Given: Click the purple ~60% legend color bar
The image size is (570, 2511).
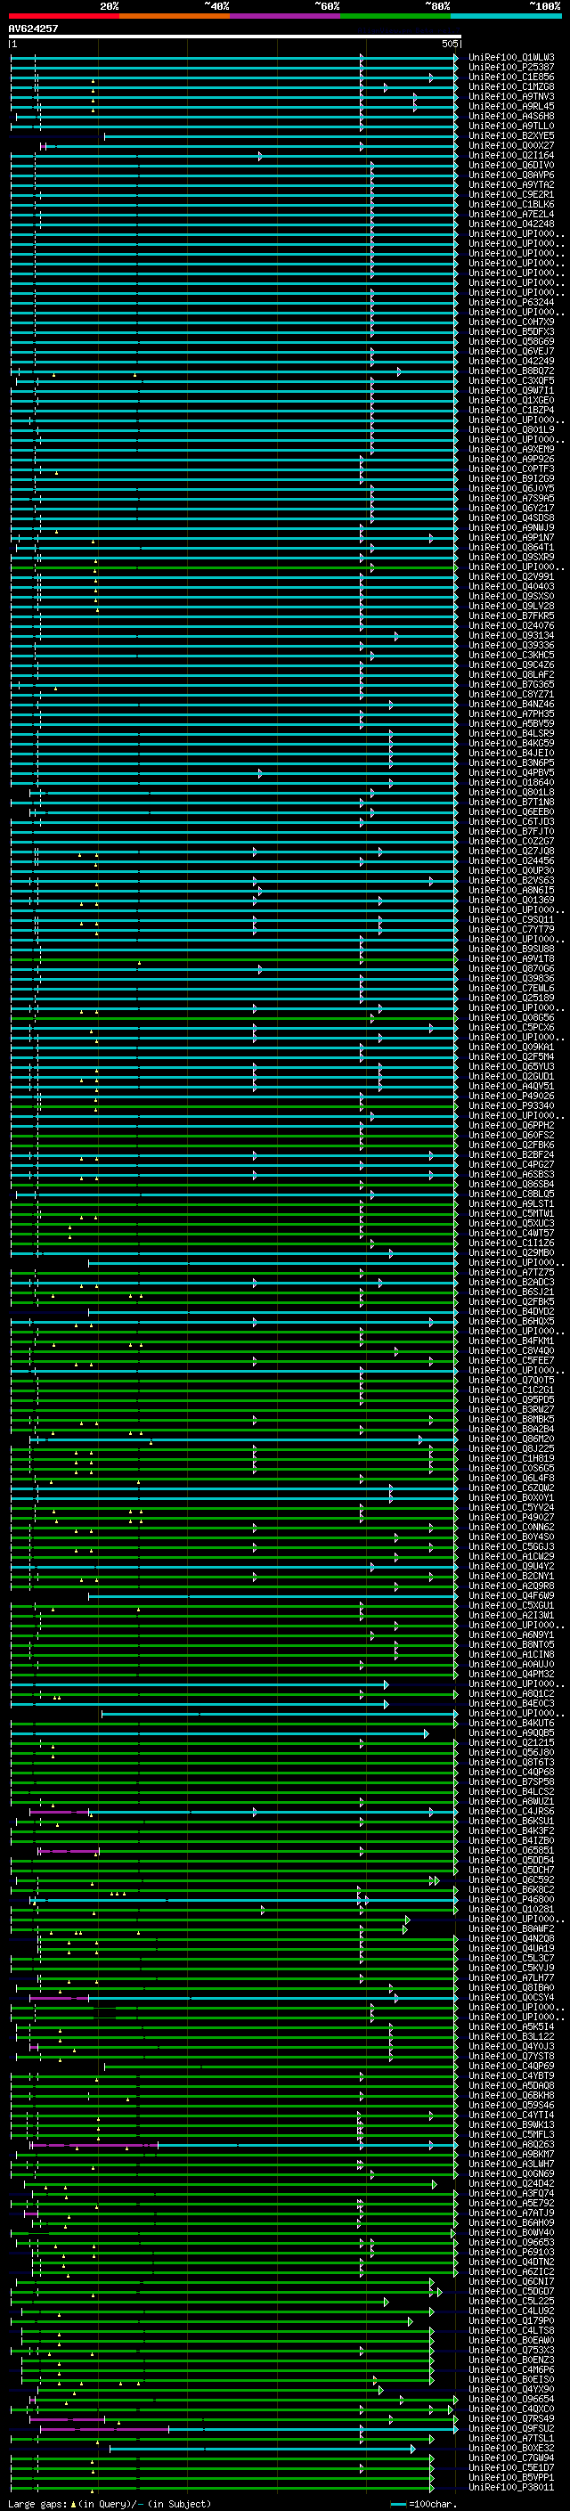Looking at the screenshot, I should 286,16.
